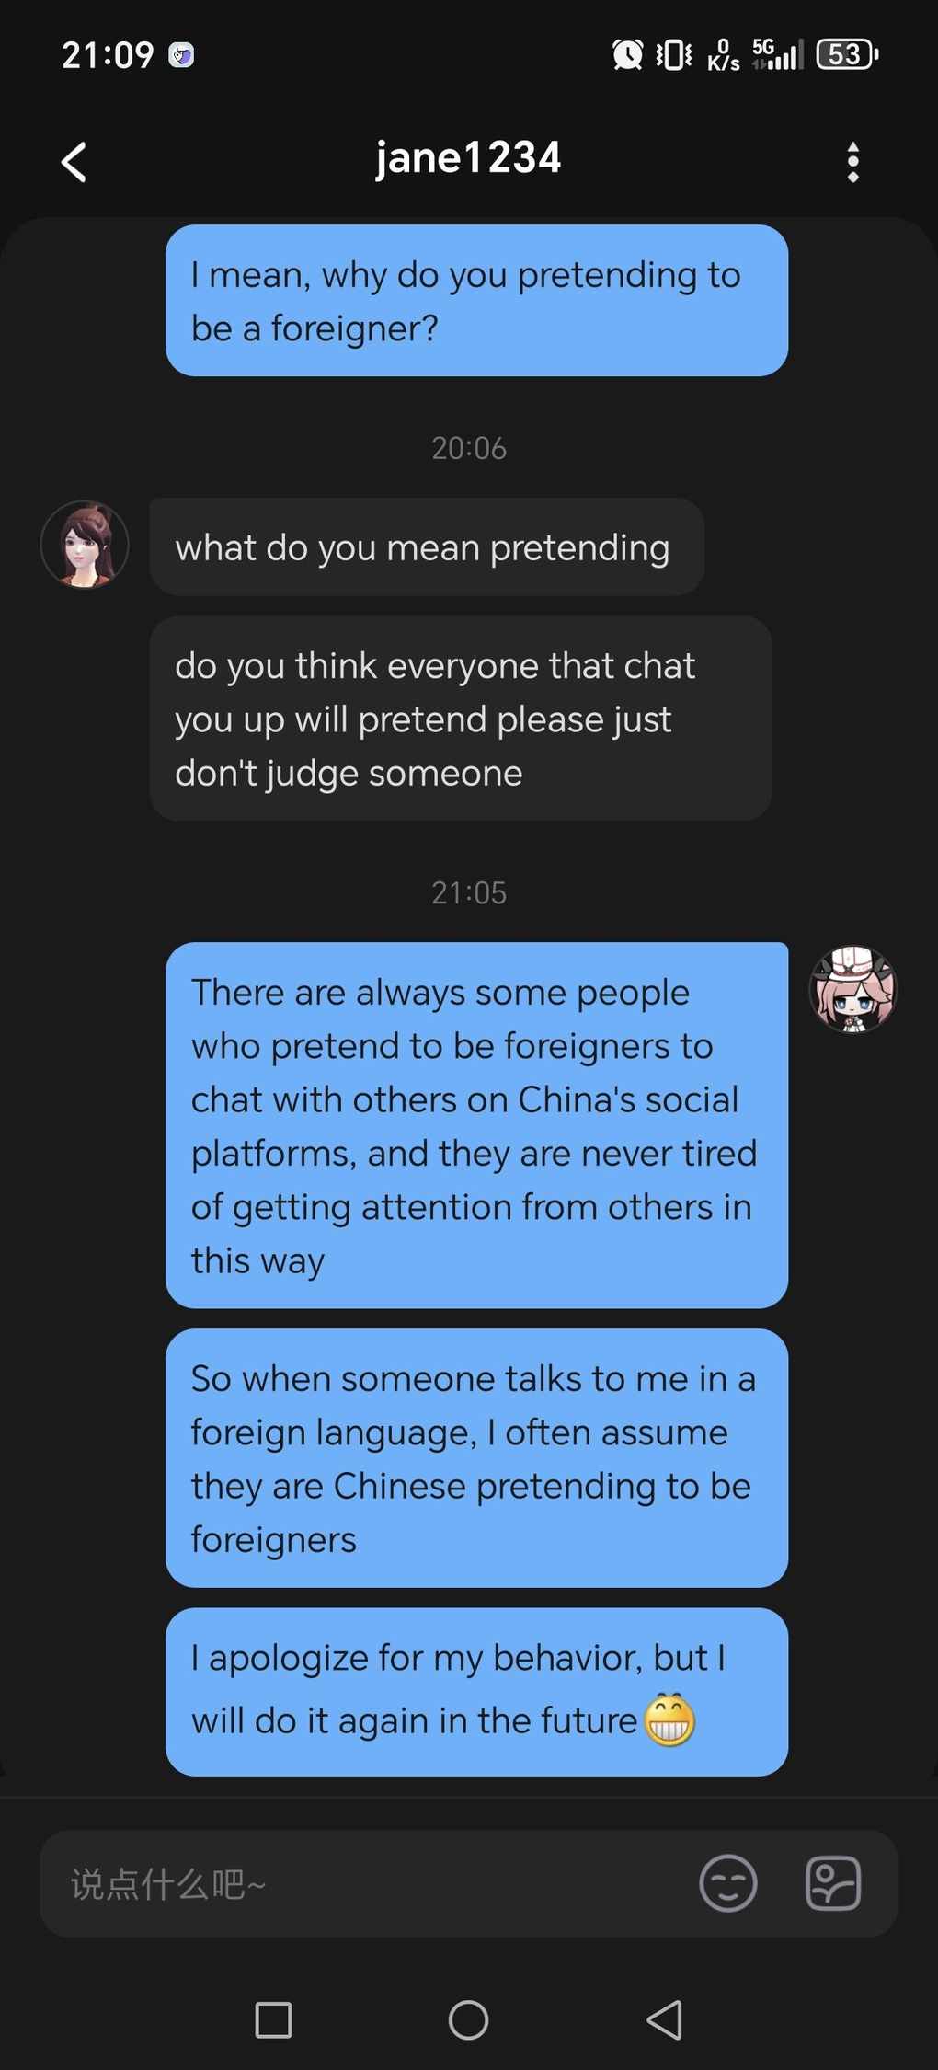Open the sticker/image picker icon
Viewport: 938px width, 2070px height.
[x=833, y=1883]
